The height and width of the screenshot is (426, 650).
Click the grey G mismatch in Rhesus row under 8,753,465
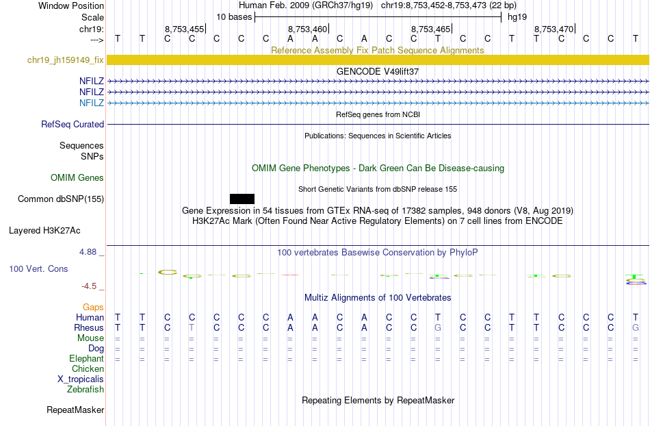(438, 327)
